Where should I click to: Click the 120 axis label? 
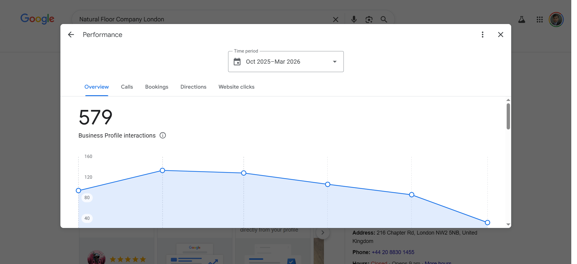click(88, 177)
